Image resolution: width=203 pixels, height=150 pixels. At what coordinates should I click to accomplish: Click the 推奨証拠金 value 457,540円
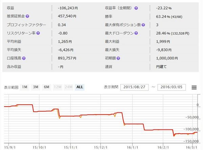pos(67,16)
